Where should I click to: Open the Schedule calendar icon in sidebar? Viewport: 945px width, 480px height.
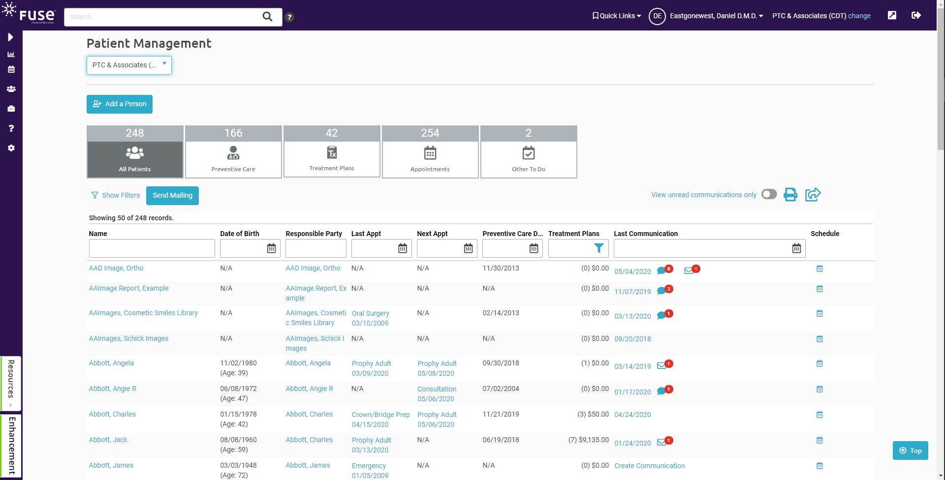[11, 69]
